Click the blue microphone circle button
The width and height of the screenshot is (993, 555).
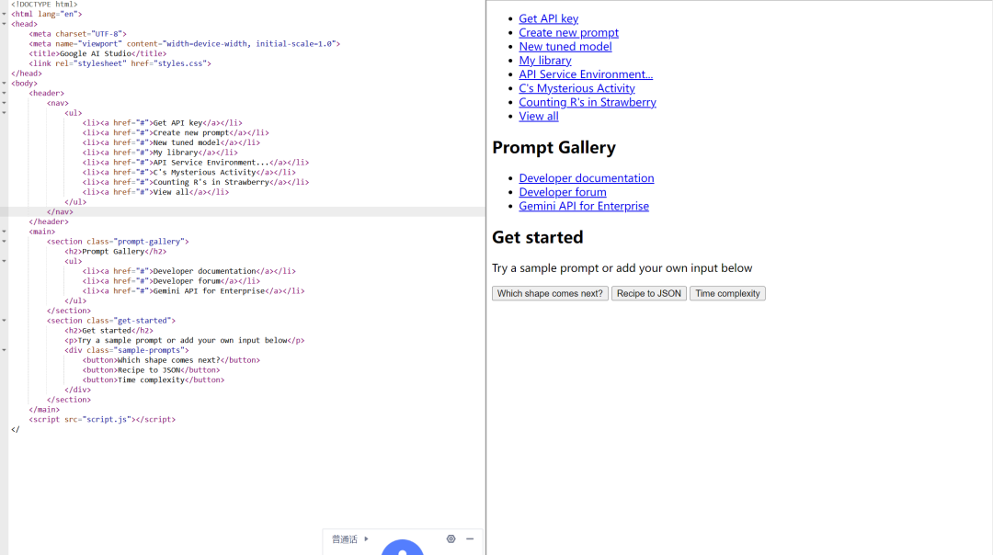point(402,548)
